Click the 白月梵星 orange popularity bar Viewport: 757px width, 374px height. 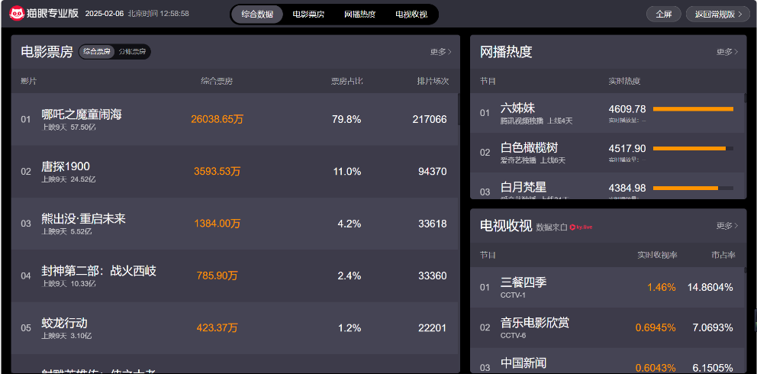[685, 189]
